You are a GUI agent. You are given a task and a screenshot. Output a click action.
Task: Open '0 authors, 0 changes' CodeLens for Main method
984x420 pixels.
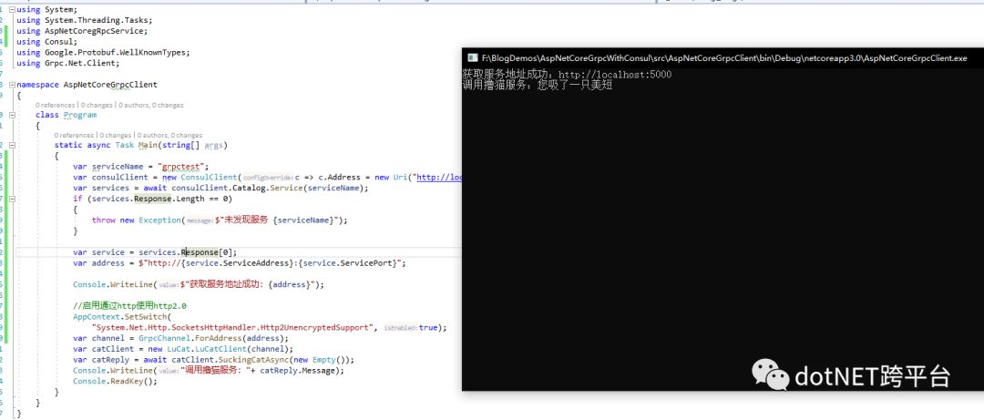click(x=169, y=136)
